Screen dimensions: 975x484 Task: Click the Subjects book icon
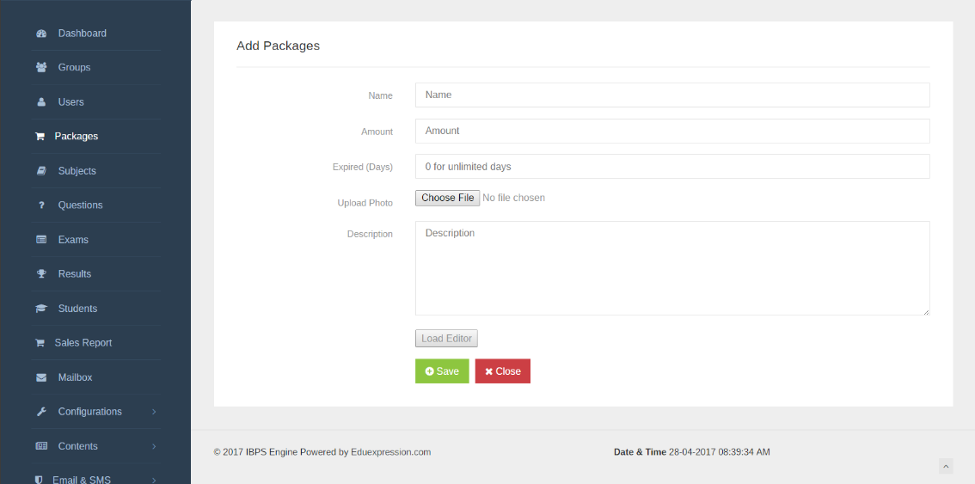[x=41, y=171]
